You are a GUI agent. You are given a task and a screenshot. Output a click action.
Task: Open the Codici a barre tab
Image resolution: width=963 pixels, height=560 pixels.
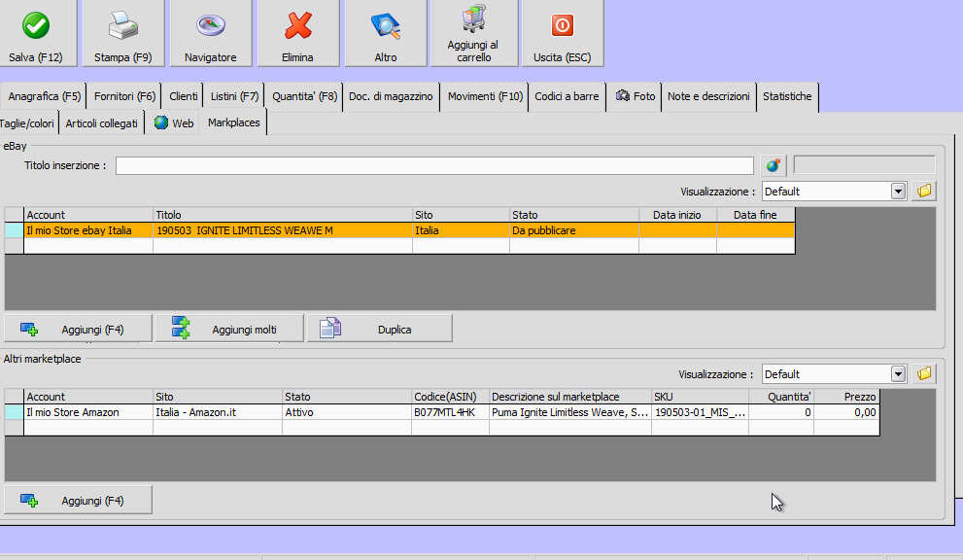(567, 96)
